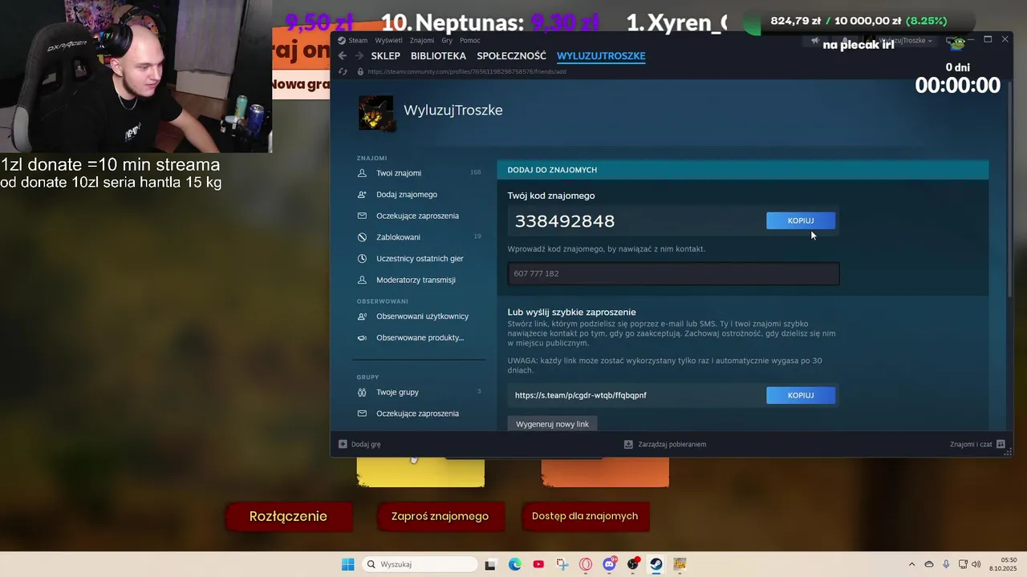Image resolution: width=1027 pixels, height=577 pixels.
Task: Focus the friend code input field
Action: [673, 273]
